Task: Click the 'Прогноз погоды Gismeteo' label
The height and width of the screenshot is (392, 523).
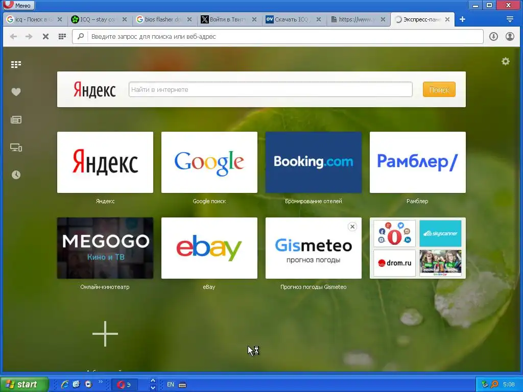Action: point(314,287)
